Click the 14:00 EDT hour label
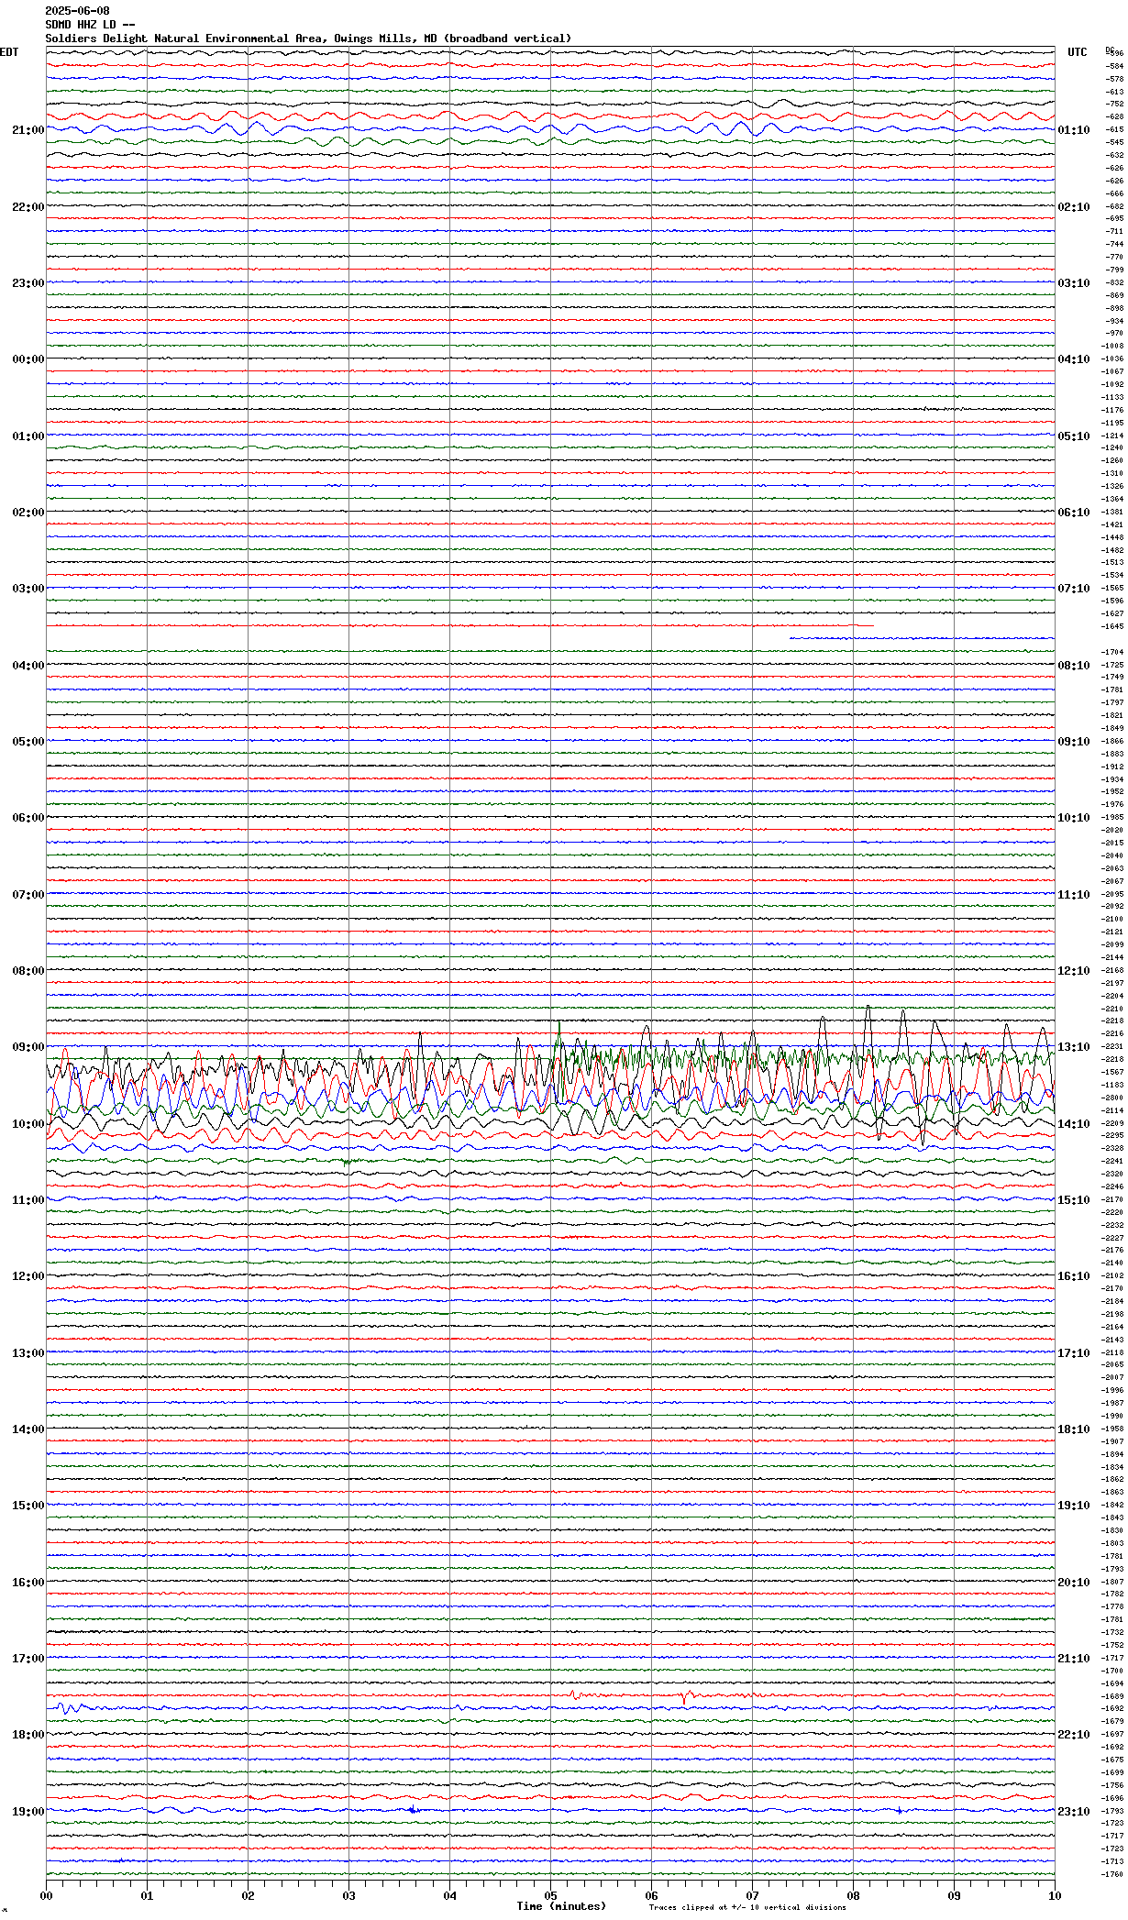Image resolution: width=1128 pixels, height=1920 pixels. pos(28,1429)
